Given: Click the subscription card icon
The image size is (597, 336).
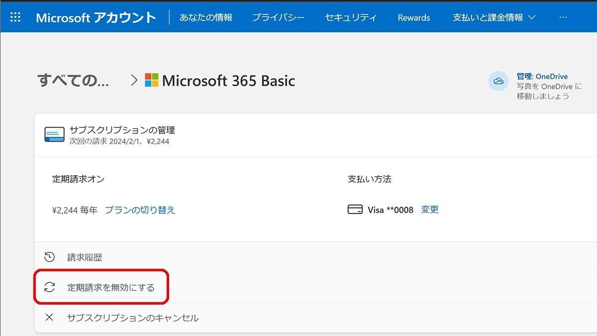Looking at the screenshot, I should 54,134.
